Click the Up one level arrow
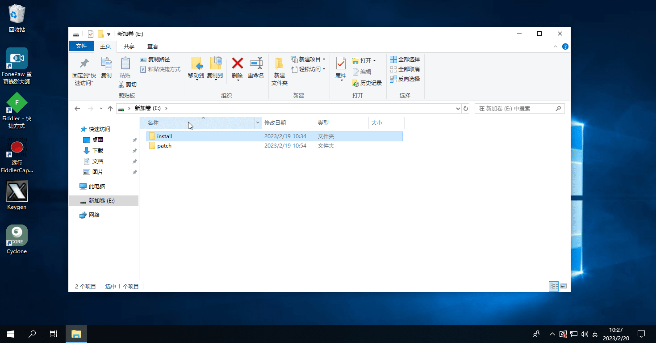This screenshot has width=656, height=343. [110, 109]
